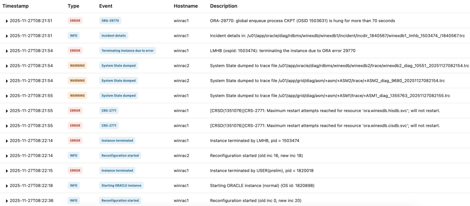This screenshot has height=206, width=470.
Task: Expand the winexdb2_diag System State dumped row
Action: [x=7, y=66]
